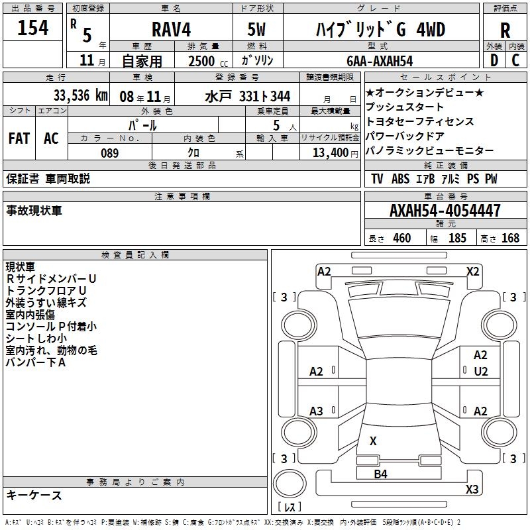Click damage mark B4 on rear
Image resolution: width=530 pixels, height=530 pixels.
pyautogui.click(x=380, y=474)
